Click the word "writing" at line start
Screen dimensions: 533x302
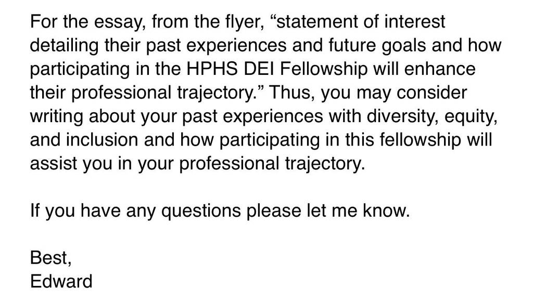click(56, 116)
